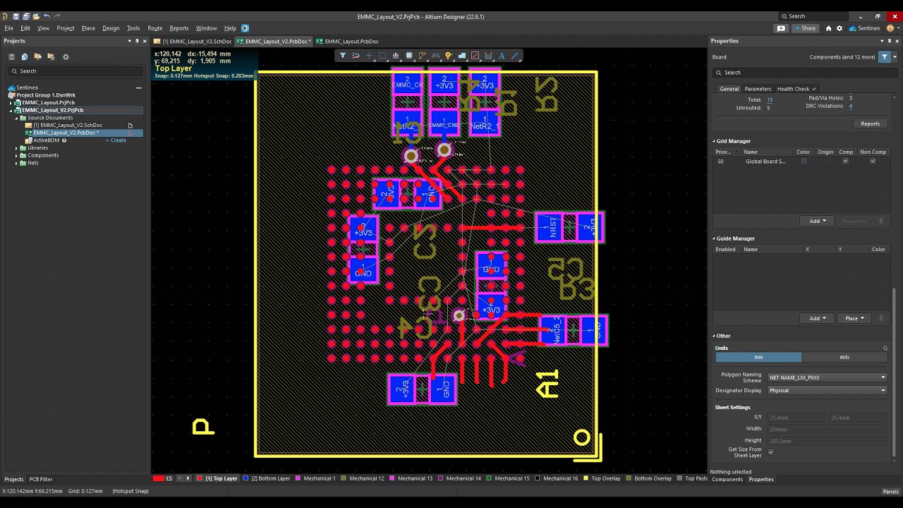
Task: Select the Place Dimension tool
Action: [488, 55]
